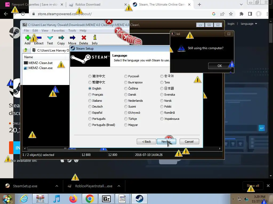Open the music player taskbar icon
This screenshot has width=273, height=204.
pos(57,199)
